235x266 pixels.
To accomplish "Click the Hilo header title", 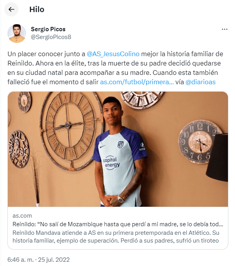I will [x=37, y=9].
